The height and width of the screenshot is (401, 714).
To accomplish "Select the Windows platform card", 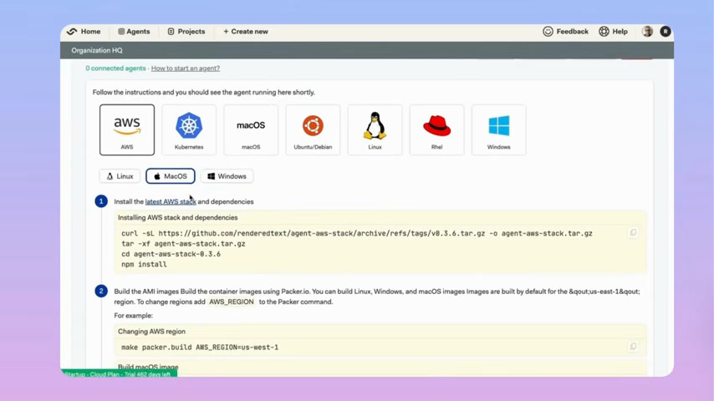I will pyautogui.click(x=498, y=129).
